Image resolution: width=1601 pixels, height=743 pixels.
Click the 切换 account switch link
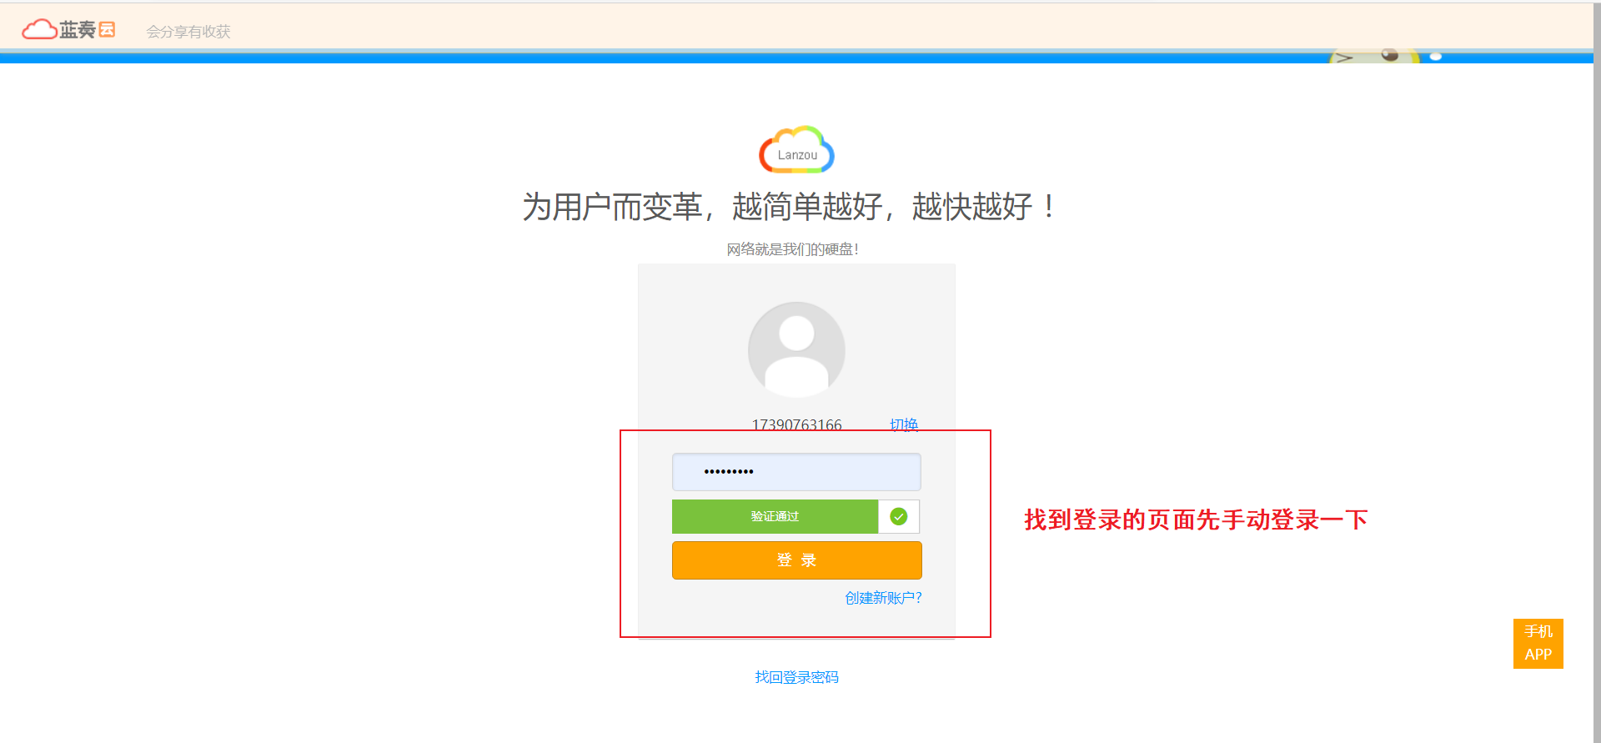pyautogui.click(x=904, y=424)
